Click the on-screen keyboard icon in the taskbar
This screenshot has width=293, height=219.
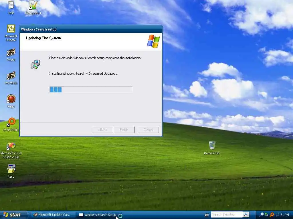point(207,215)
